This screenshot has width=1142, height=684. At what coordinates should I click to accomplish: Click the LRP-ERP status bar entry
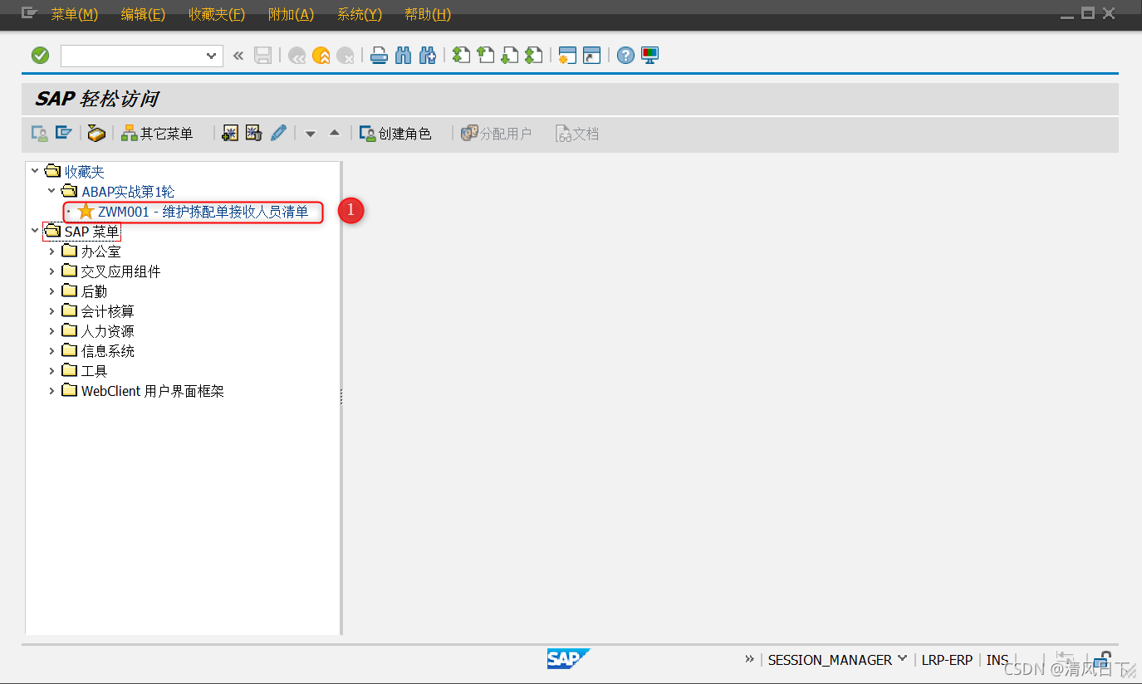coord(947,660)
